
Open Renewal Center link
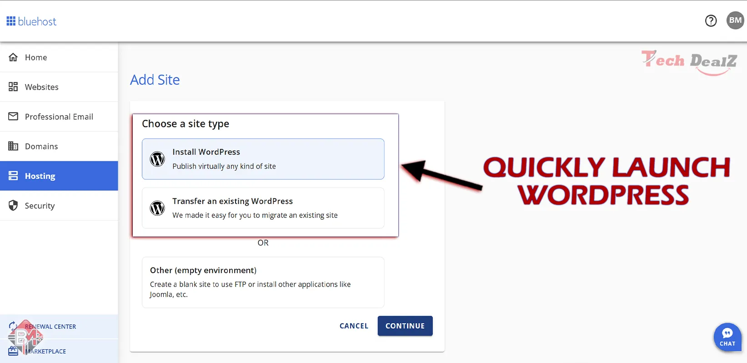pos(50,327)
